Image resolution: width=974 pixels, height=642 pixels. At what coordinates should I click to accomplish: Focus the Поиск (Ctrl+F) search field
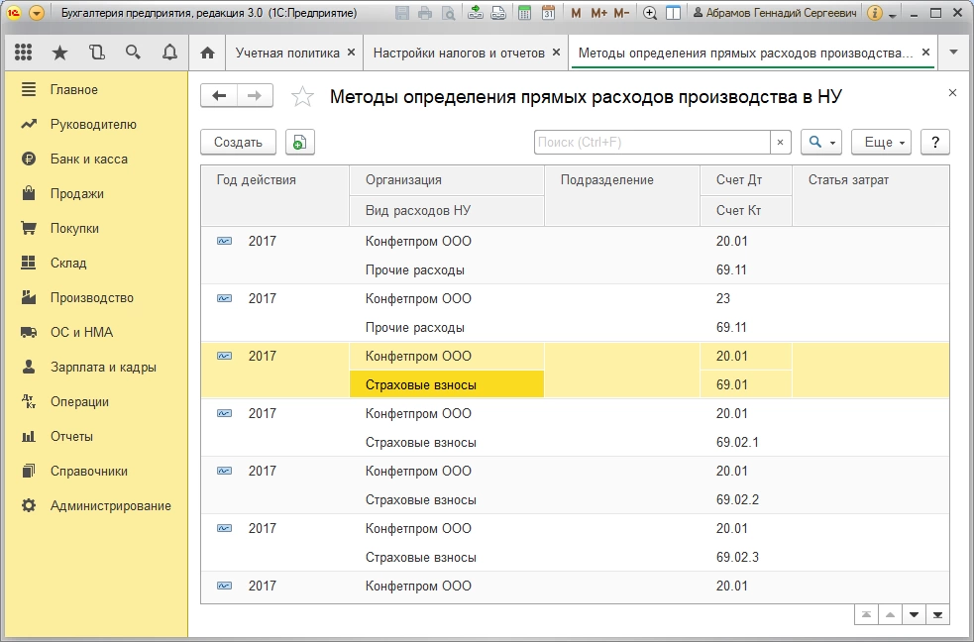click(x=652, y=143)
